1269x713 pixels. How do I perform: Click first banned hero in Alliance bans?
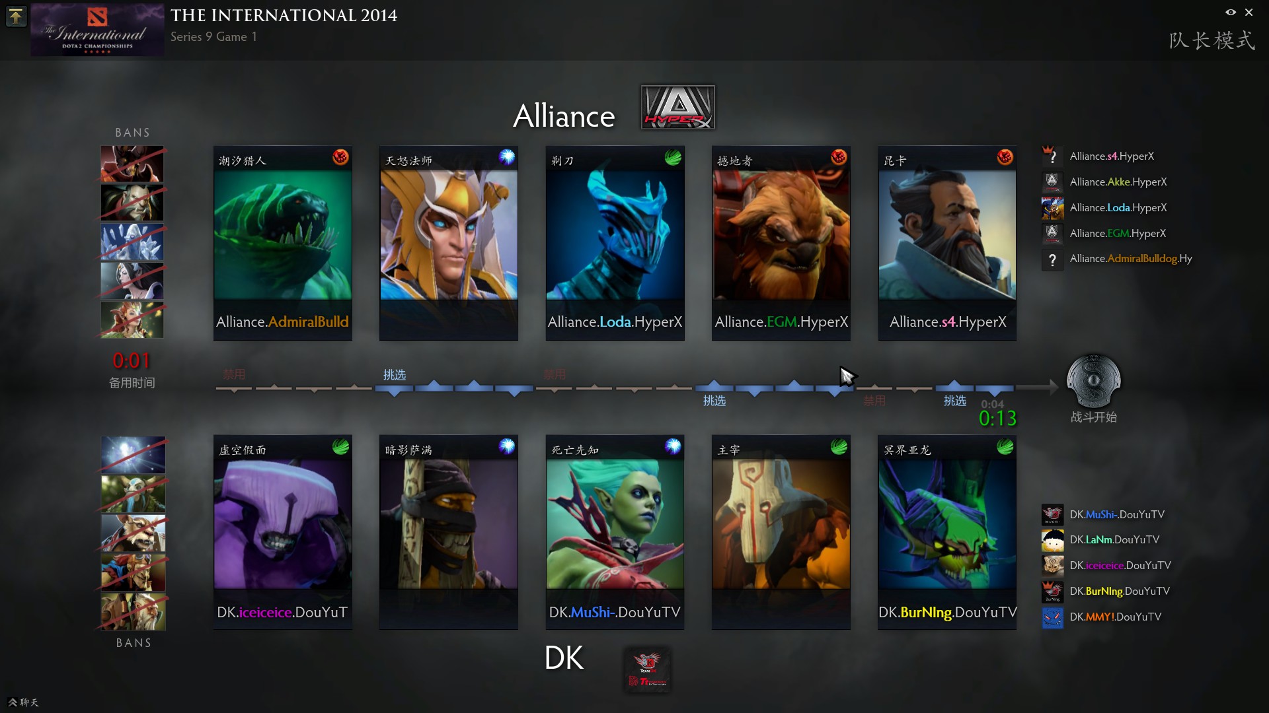[132, 164]
